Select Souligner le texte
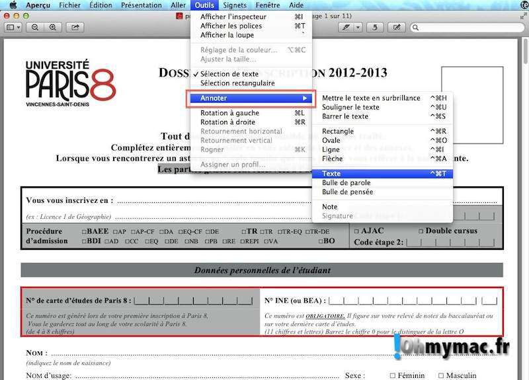This screenshot has width=529, height=380. [383, 107]
